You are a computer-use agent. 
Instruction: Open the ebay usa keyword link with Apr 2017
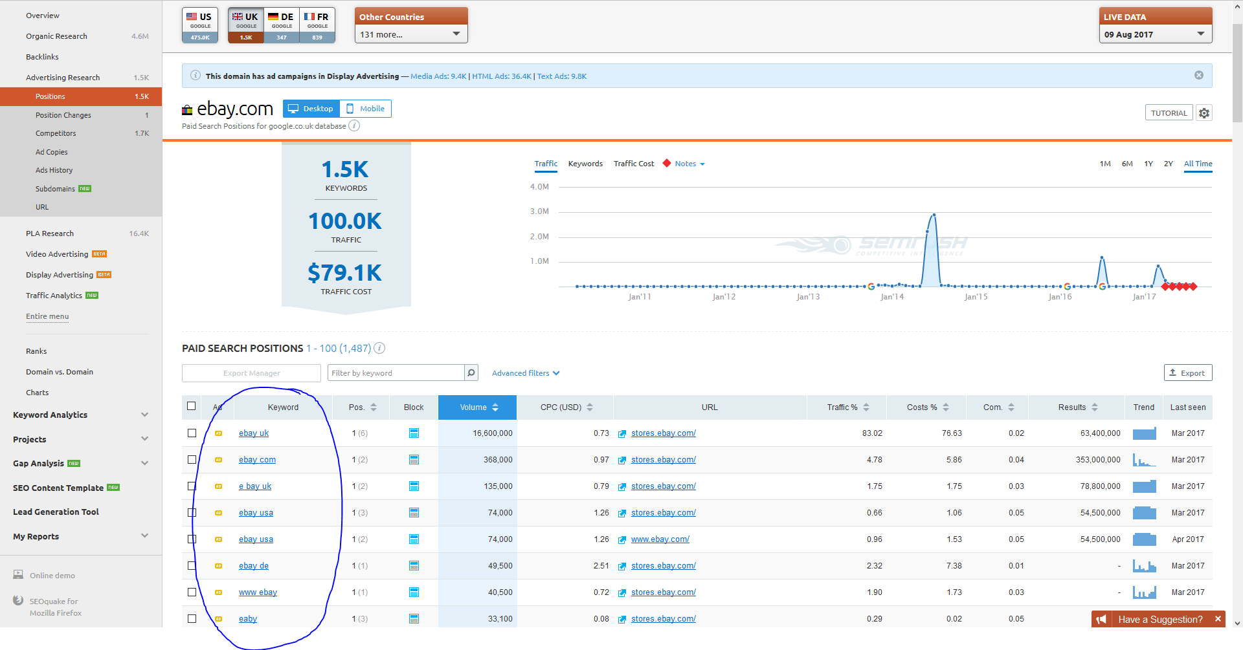(256, 539)
